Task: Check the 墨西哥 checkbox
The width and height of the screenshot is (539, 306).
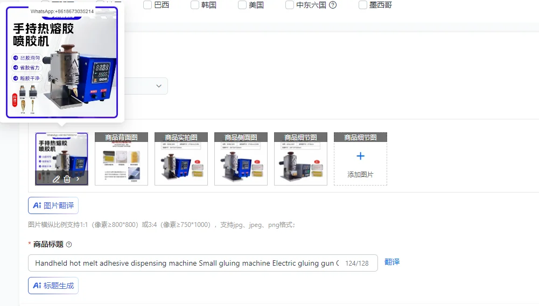Action: click(363, 5)
